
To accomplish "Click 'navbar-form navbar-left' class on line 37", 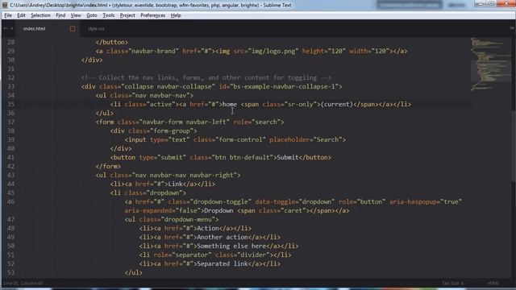I will (x=184, y=122).
